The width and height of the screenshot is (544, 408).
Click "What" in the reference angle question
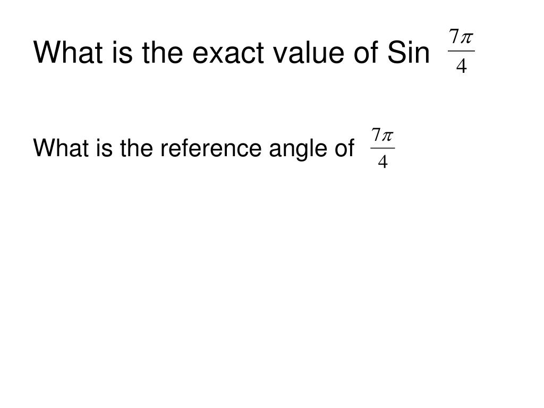[x=61, y=148]
